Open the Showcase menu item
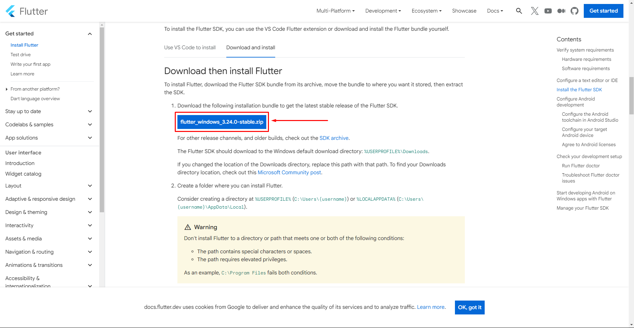634x328 pixels. coord(464,11)
